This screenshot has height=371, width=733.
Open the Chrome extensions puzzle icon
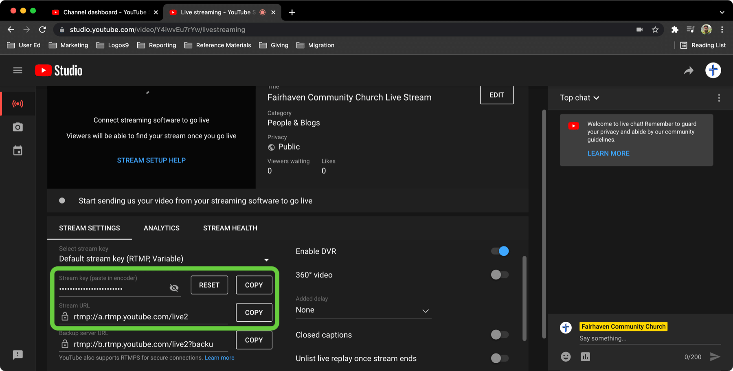coord(675,29)
